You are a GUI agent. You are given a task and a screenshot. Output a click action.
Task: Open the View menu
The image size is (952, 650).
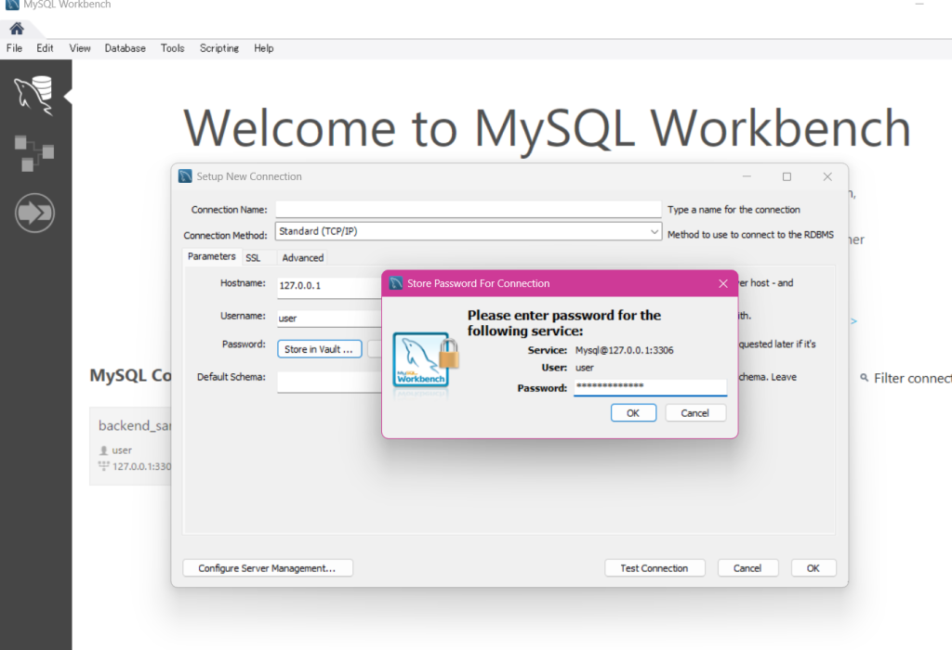click(x=80, y=48)
